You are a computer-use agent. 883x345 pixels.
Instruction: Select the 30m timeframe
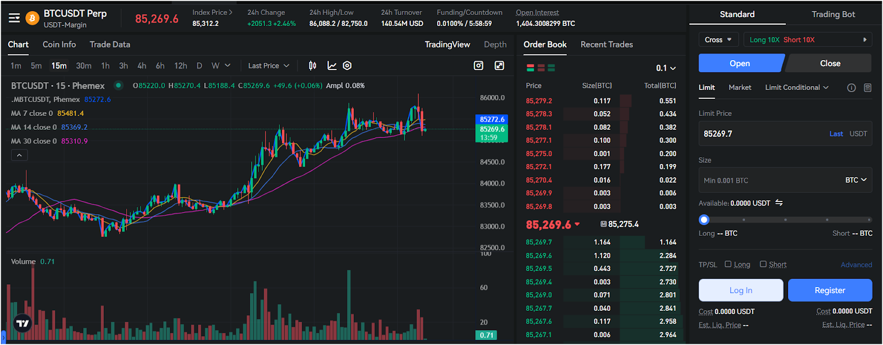[x=83, y=66]
